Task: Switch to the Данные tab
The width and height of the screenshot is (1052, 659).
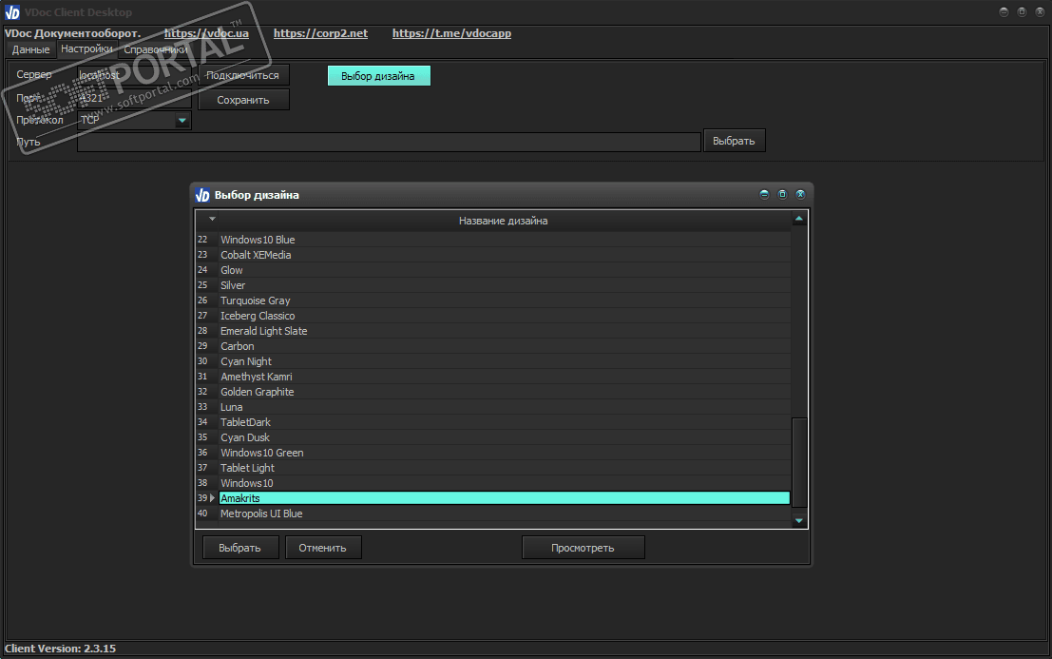Action: (x=30, y=49)
